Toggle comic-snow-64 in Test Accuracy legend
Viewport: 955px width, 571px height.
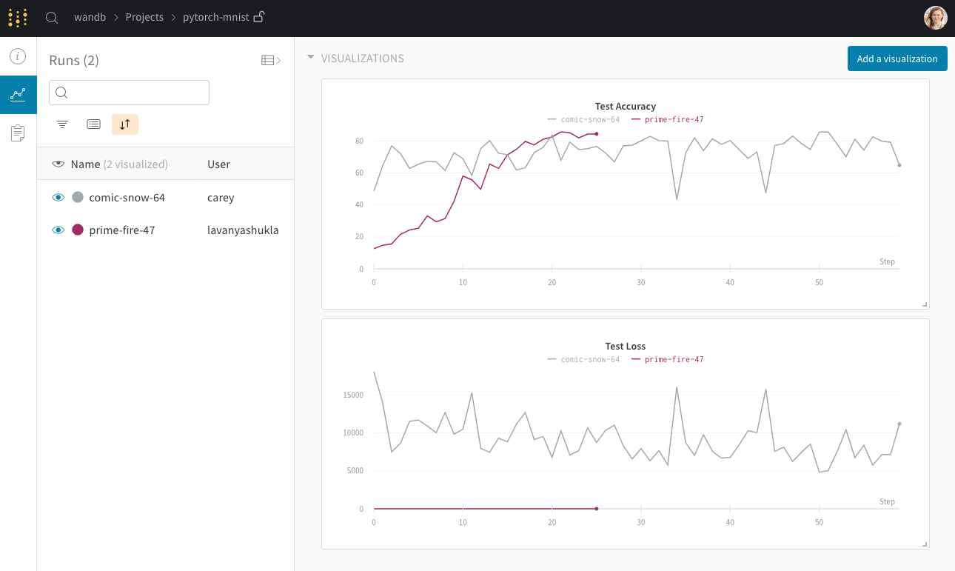point(583,119)
